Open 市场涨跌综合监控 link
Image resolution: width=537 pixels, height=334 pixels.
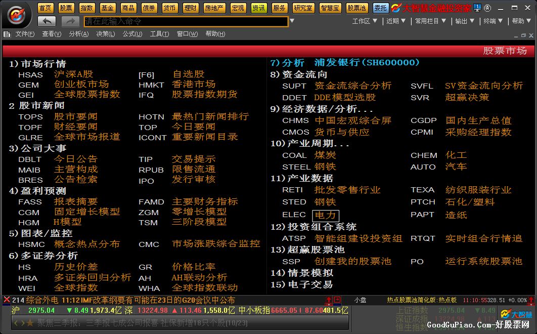pyautogui.click(x=216, y=244)
